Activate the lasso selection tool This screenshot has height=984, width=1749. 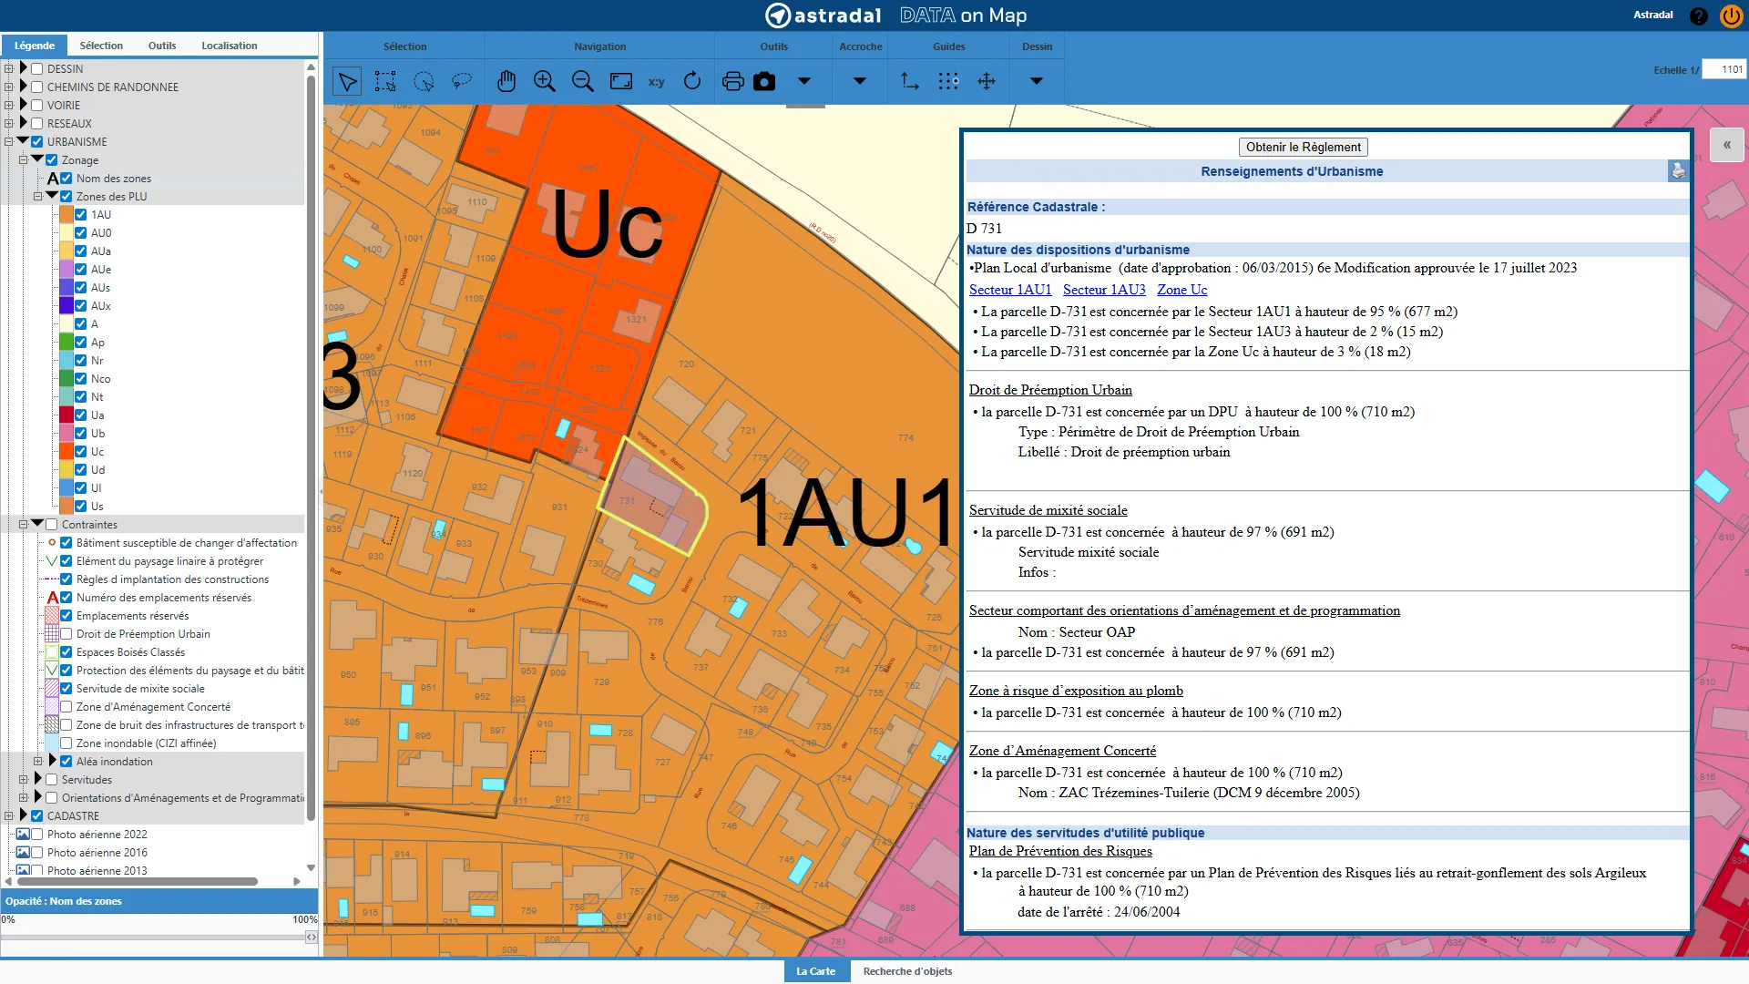462,81
